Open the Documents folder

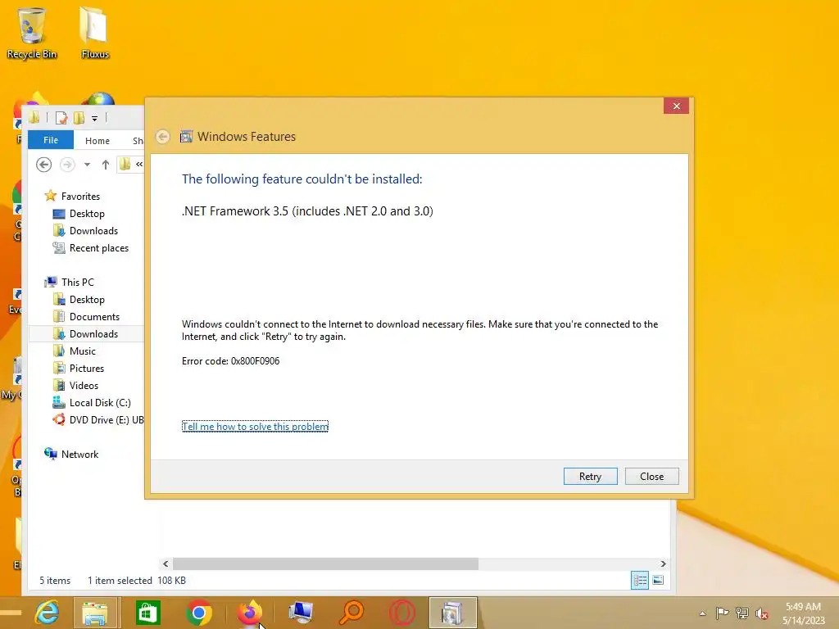(x=94, y=317)
